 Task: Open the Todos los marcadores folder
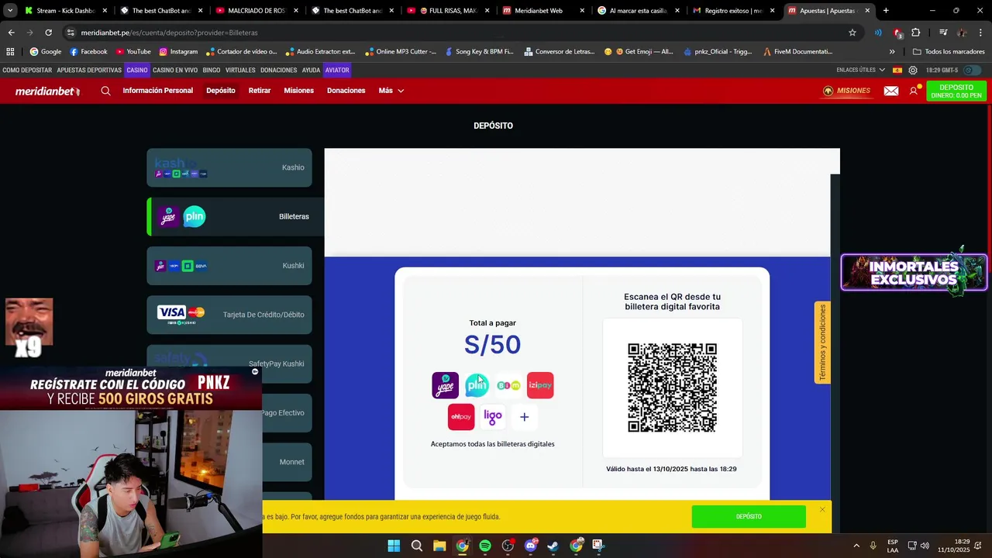[949, 52]
